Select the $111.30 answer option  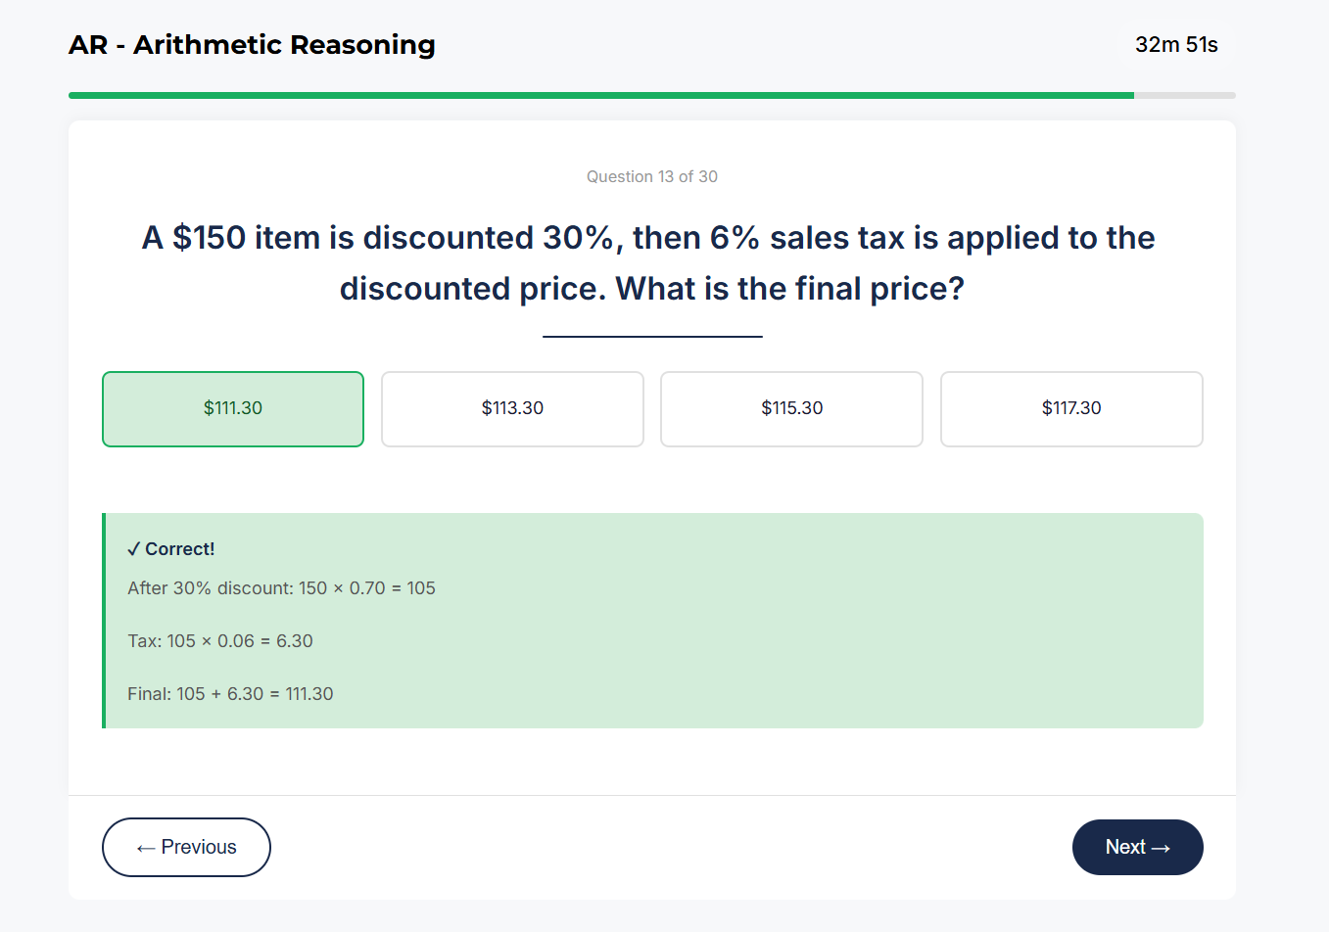click(232, 408)
